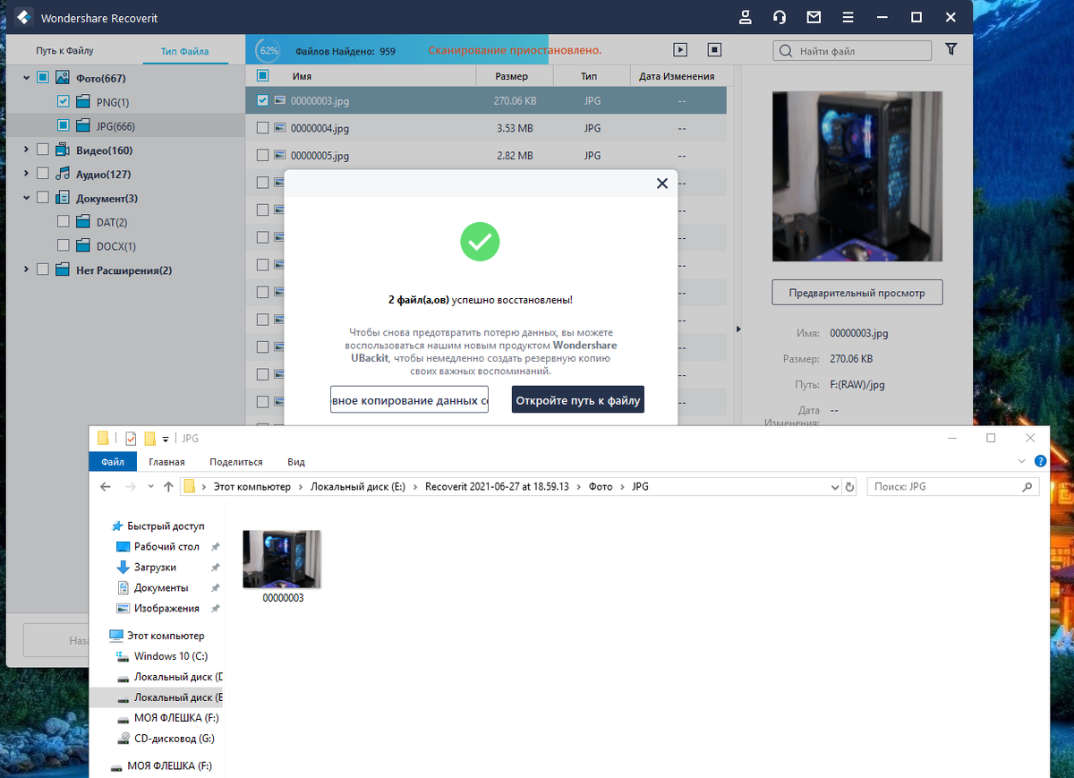The image size is (1074, 778).
Task: Click the magnifier icon in the search box
Action: click(787, 51)
